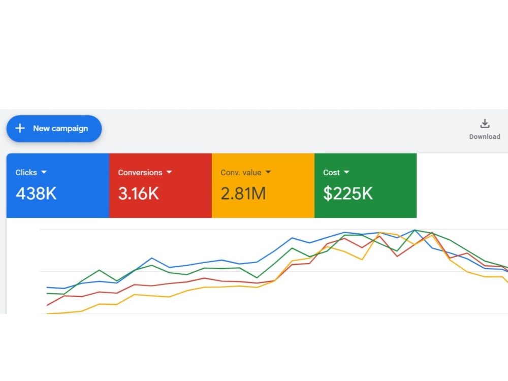
Task: Click the empty scorecard area beside Cost
Action: pyautogui.click(x=462, y=185)
